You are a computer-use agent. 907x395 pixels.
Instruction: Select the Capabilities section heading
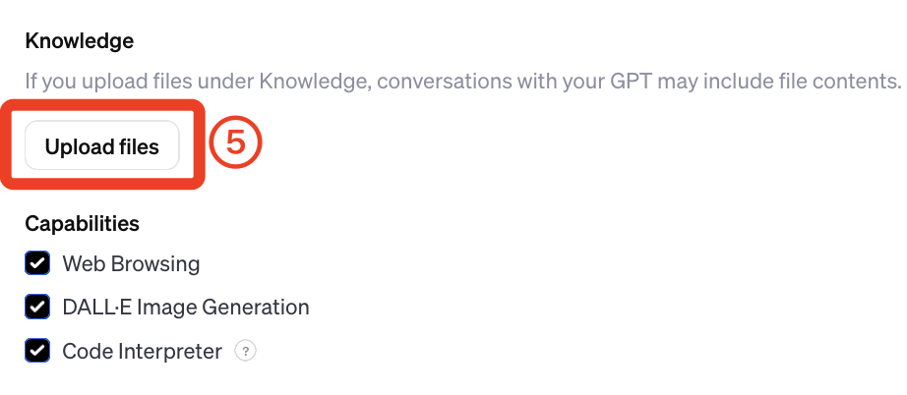pyautogui.click(x=82, y=223)
